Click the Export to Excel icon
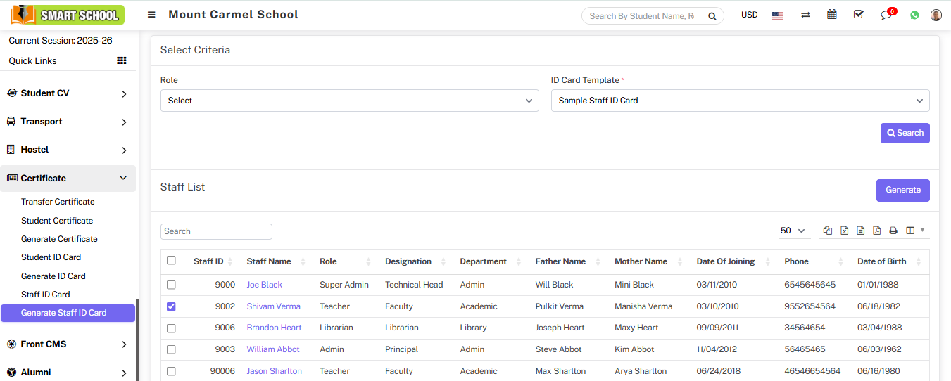Viewport: 951px width, 381px height. point(844,231)
